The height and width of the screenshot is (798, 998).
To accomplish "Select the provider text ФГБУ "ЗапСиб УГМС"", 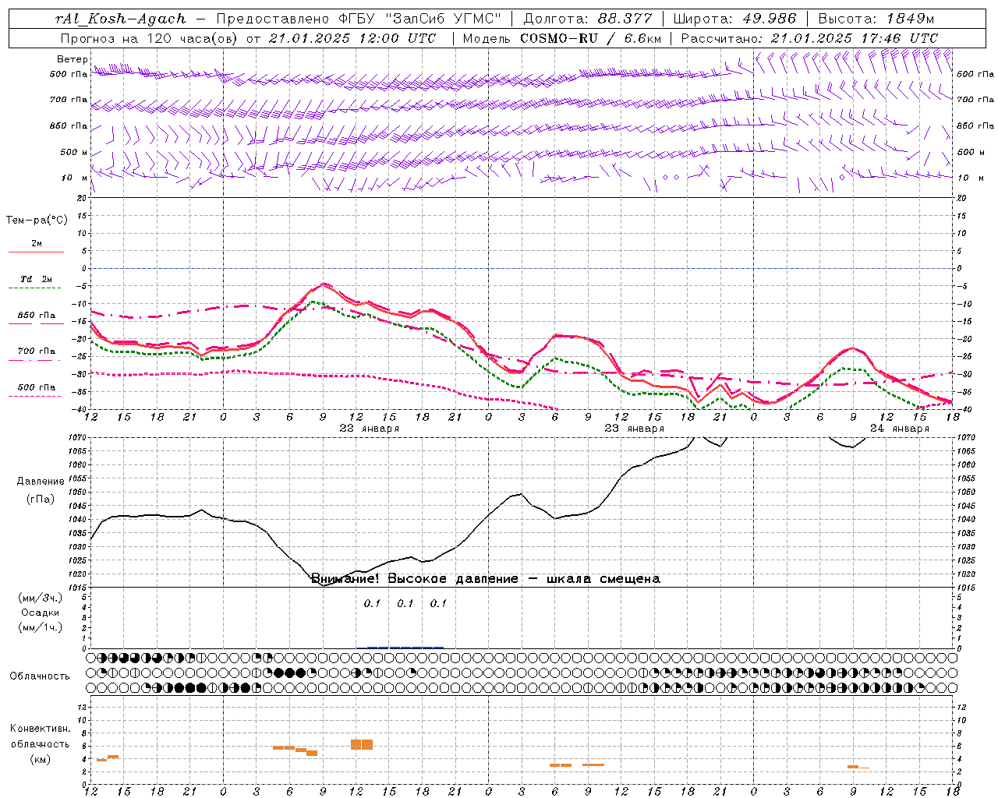I will pos(420,19).
